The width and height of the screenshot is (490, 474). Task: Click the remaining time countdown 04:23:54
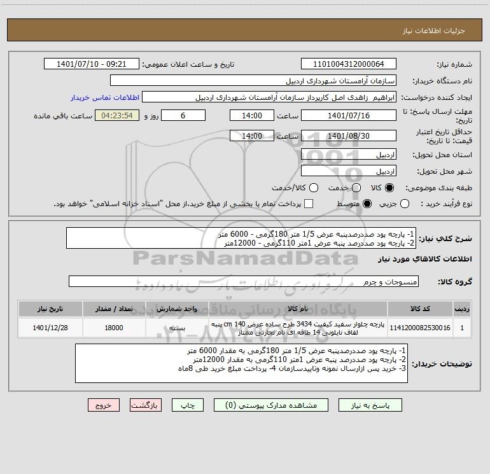click(x=117, y=115)
